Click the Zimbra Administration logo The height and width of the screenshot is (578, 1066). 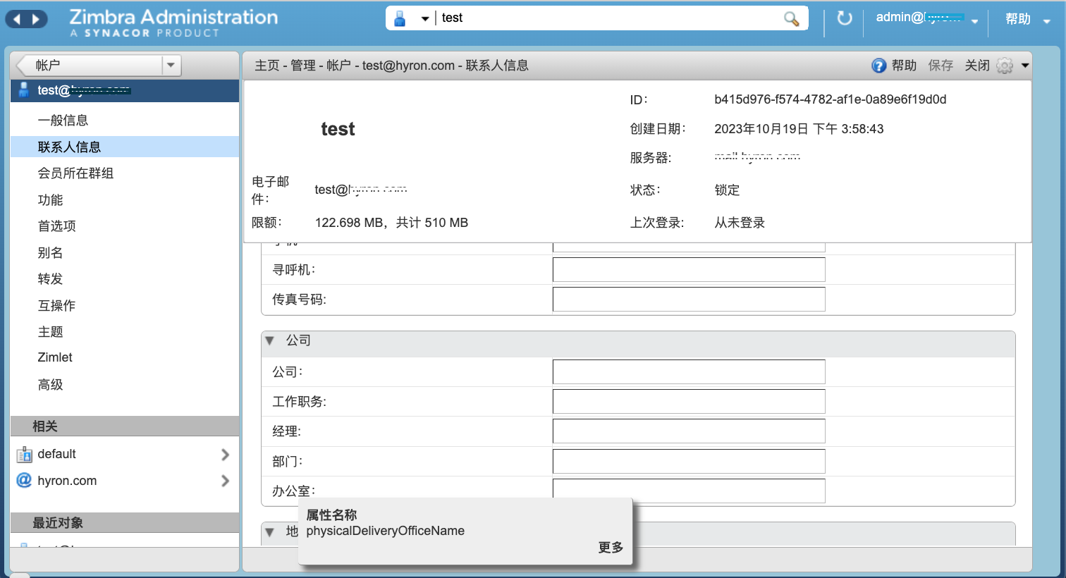click(x=173, y=22)
